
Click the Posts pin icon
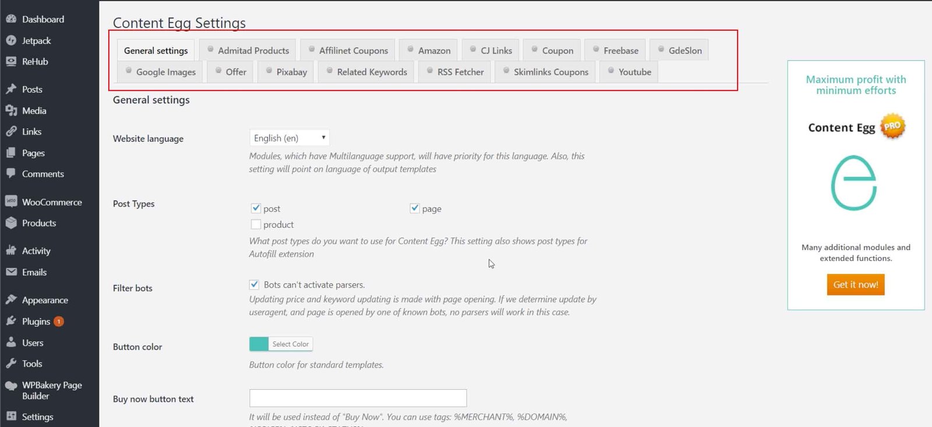pyautogui.click(x=11, y=89)
